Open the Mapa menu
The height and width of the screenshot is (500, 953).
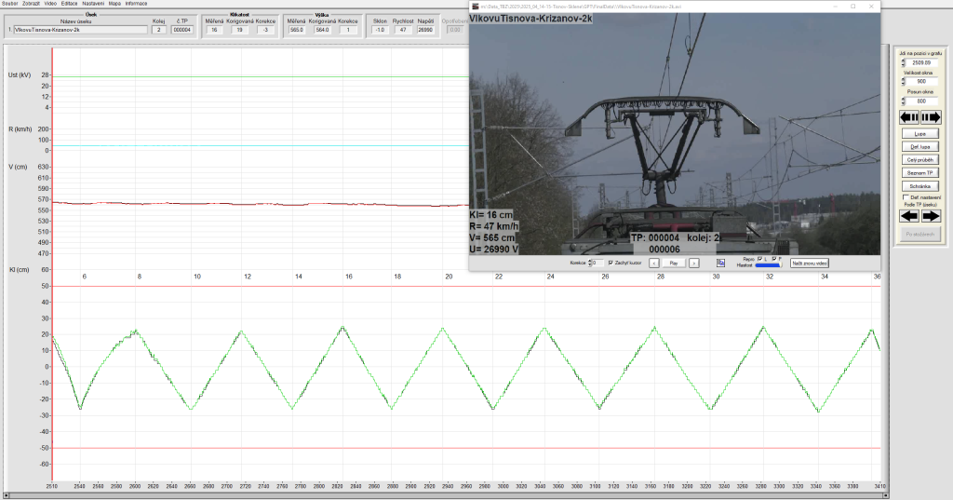[114, 4]
